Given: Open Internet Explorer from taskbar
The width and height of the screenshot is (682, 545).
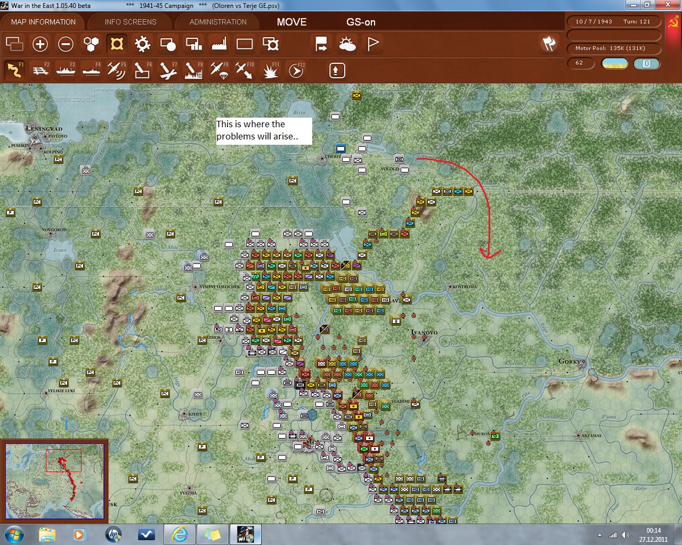Looking at the screenshot, I should tap(180, 534).
